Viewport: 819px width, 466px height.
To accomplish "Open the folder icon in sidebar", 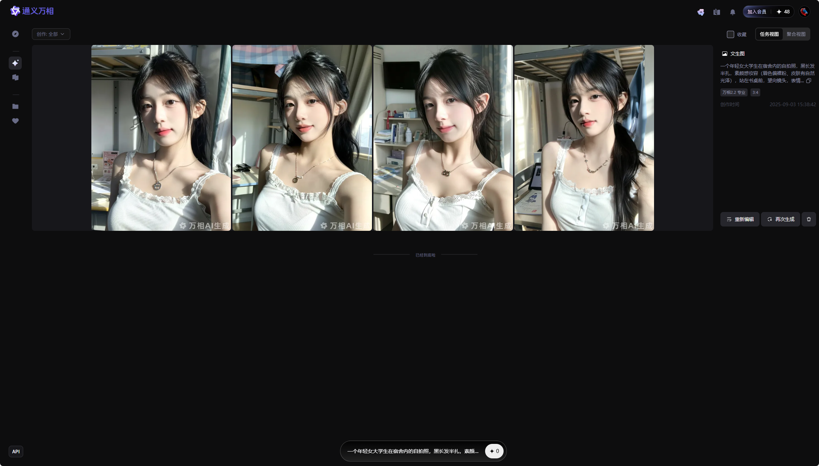I will coord(15,107).
